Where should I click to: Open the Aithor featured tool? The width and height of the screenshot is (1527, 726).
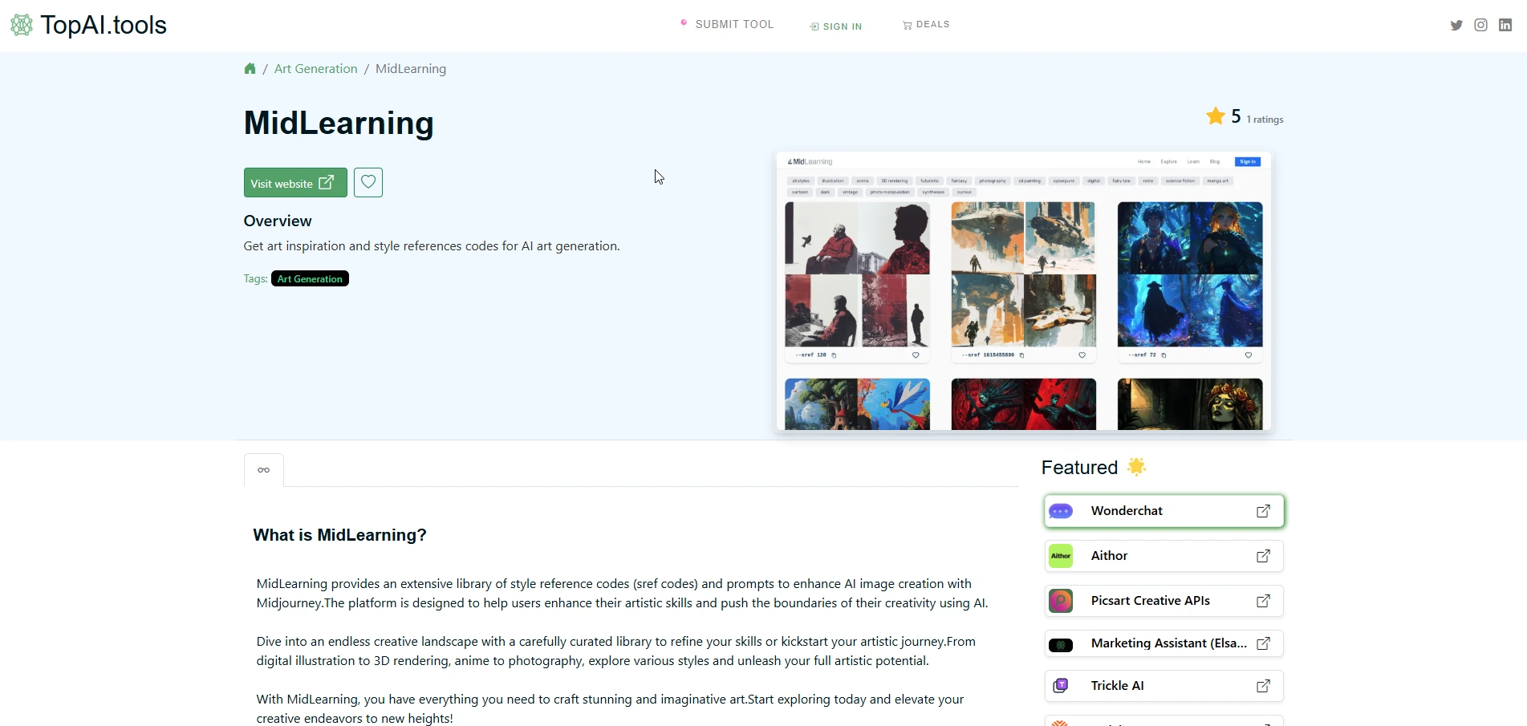point(1164,556)
